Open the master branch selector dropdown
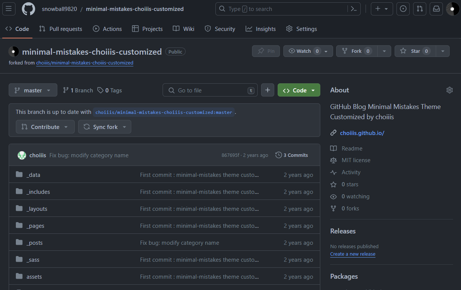Viewport: 461px width, 290px height. 33,90
